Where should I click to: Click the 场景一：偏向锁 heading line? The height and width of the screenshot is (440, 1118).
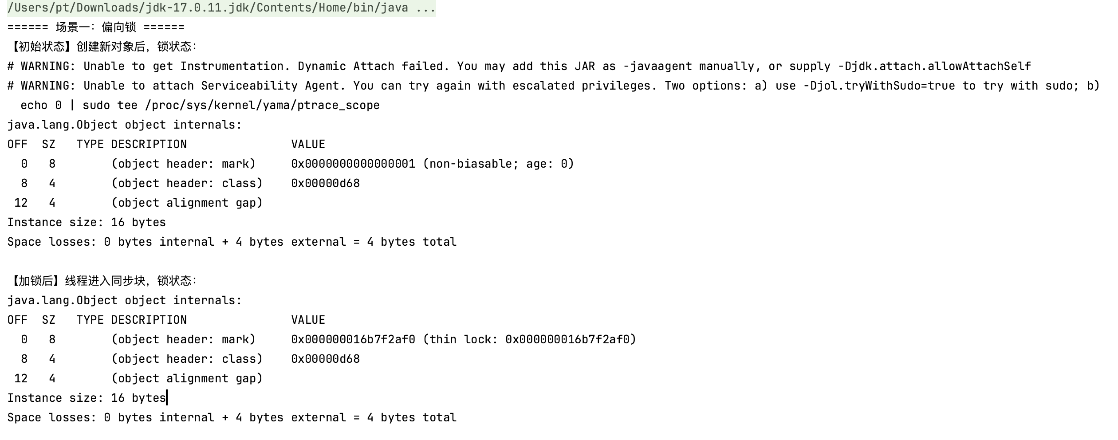click(96, 27)
